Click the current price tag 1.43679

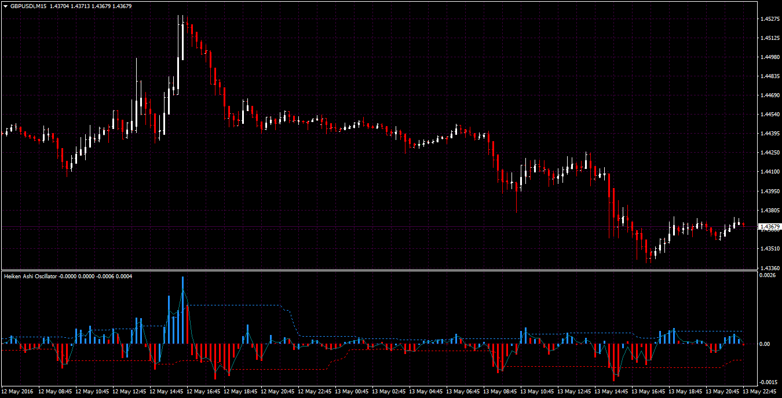click(769, 226)
